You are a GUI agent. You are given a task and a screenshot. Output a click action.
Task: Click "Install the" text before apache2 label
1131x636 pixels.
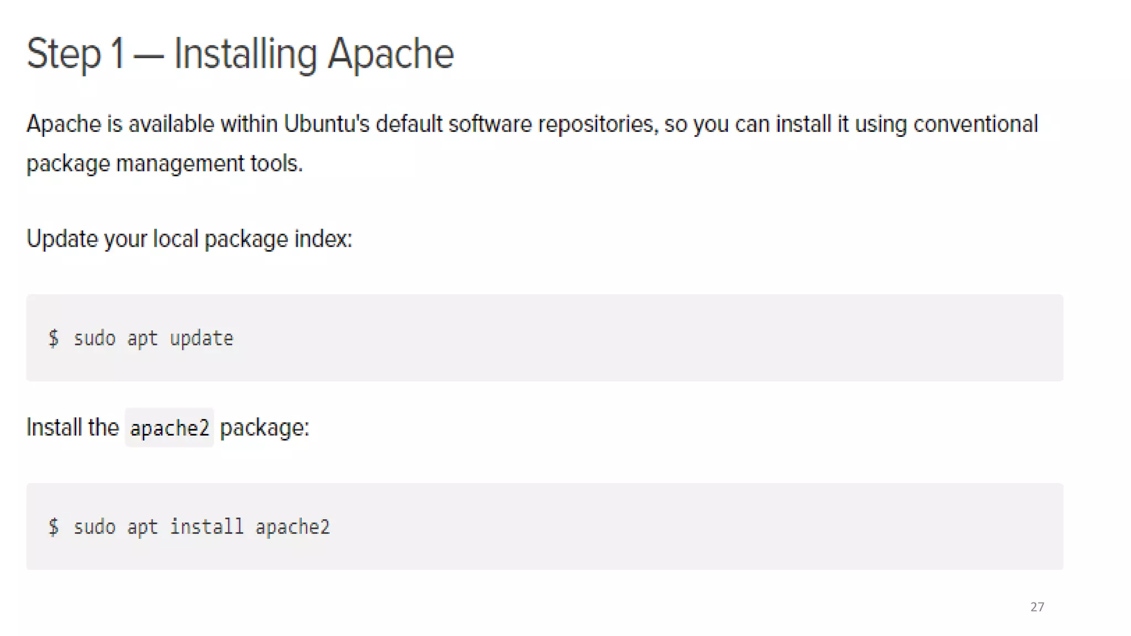pyautogui.click(x=73, y=428)
